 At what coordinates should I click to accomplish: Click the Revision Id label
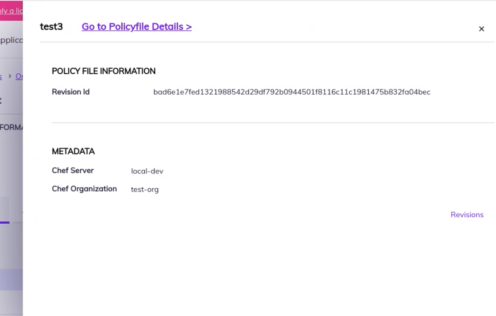(71, 92)
